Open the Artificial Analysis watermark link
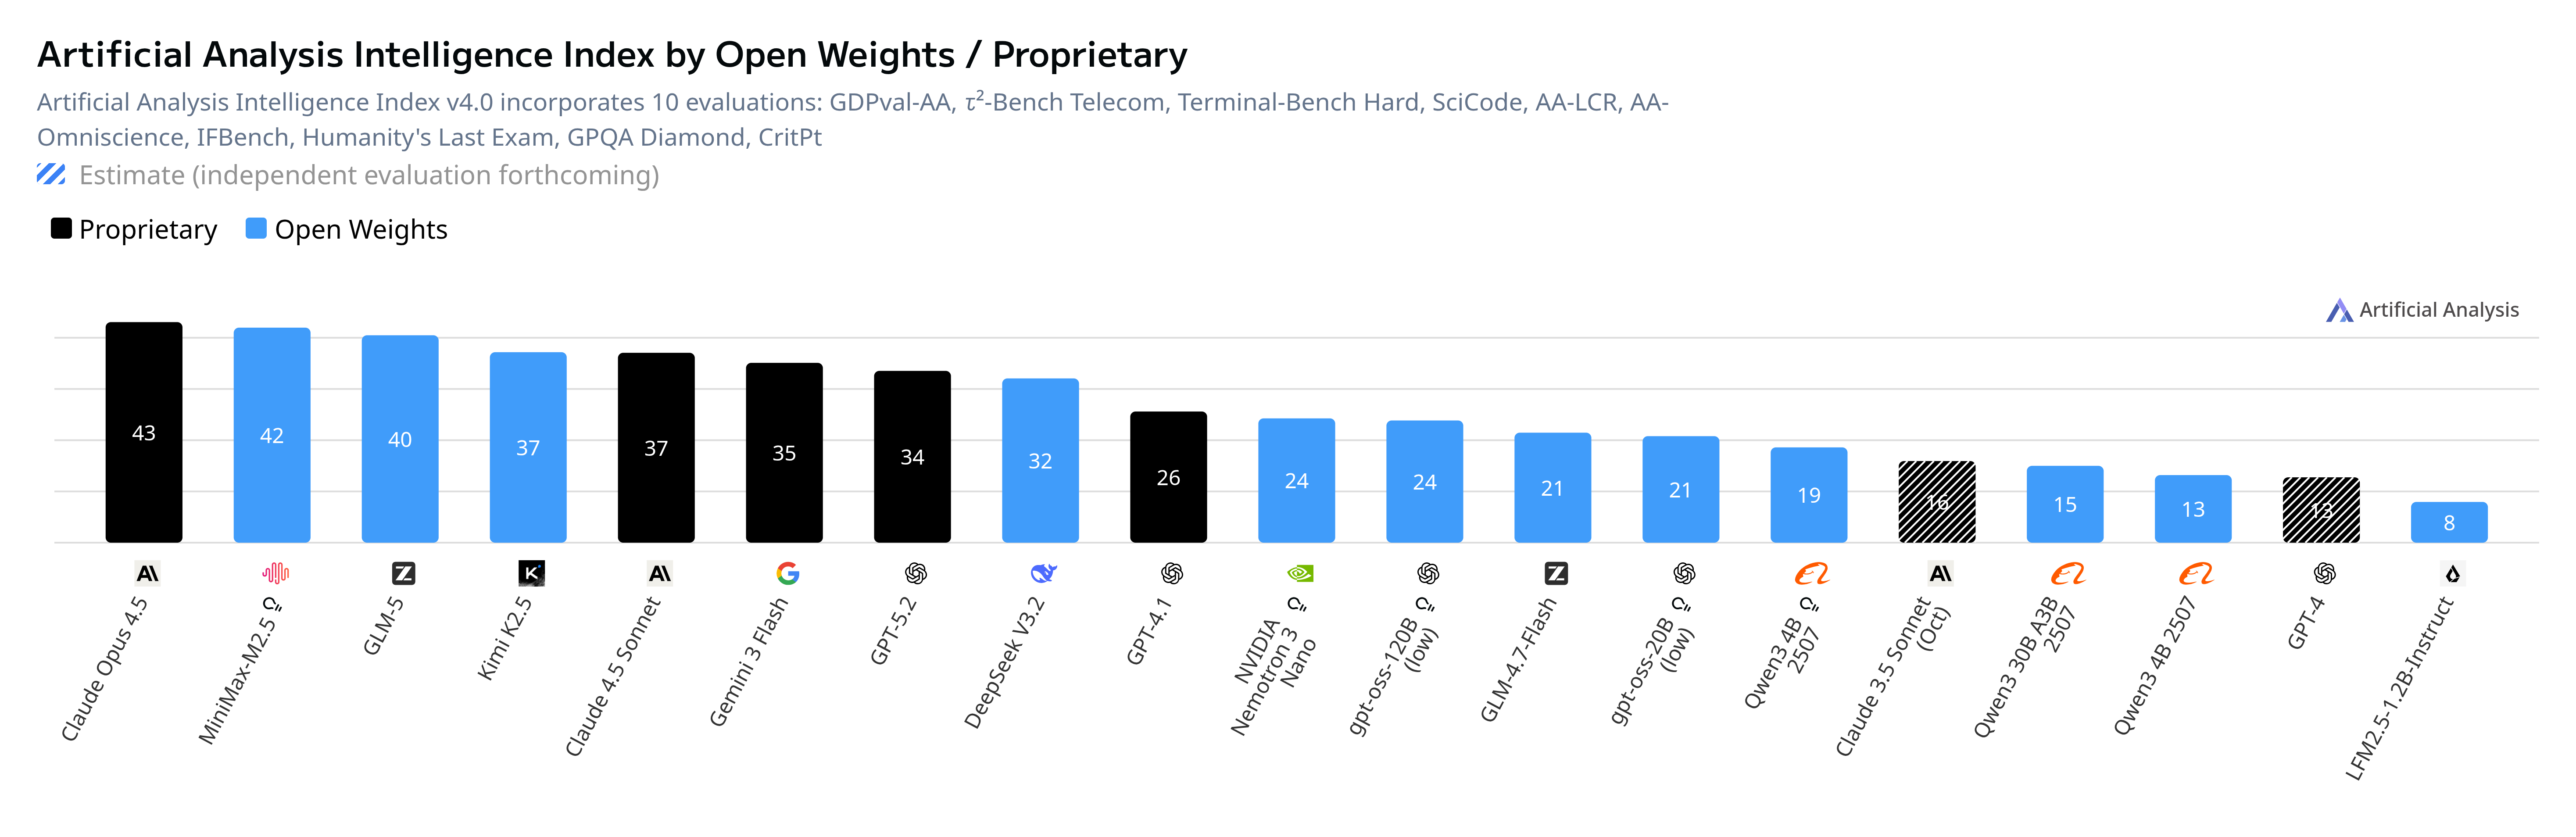Viewport: 2576px width, 837px height. pos(2422,310)
